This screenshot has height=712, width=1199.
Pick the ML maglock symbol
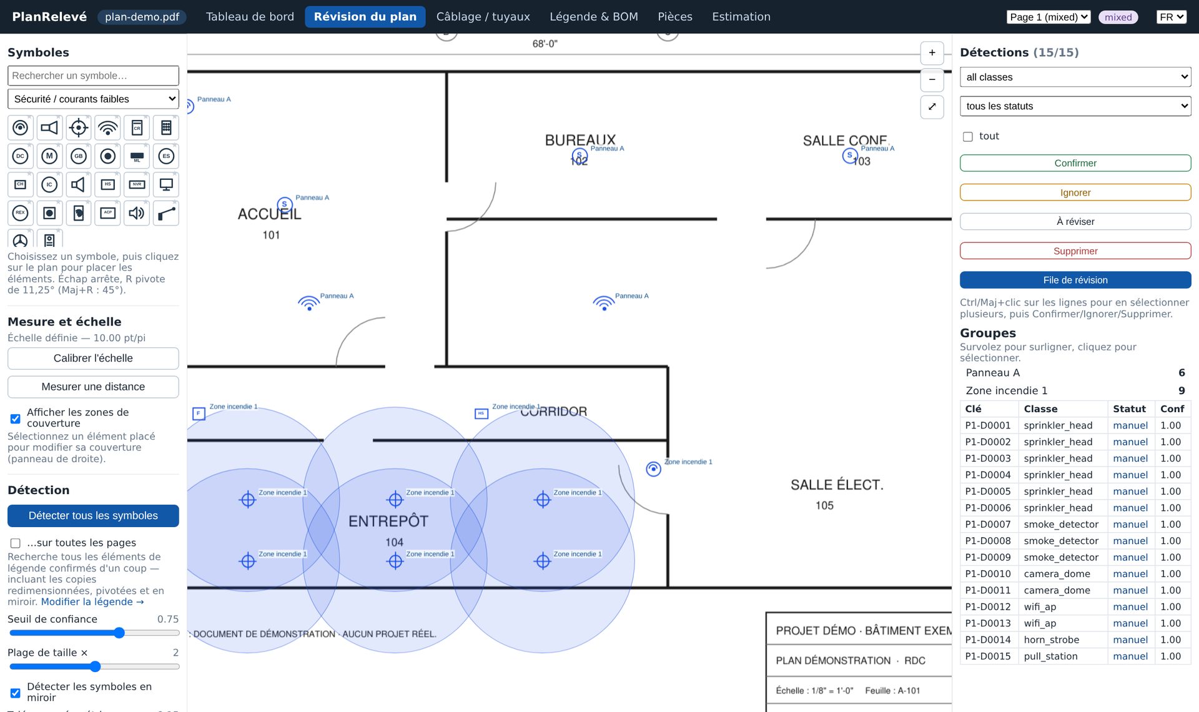coord(137,156)
